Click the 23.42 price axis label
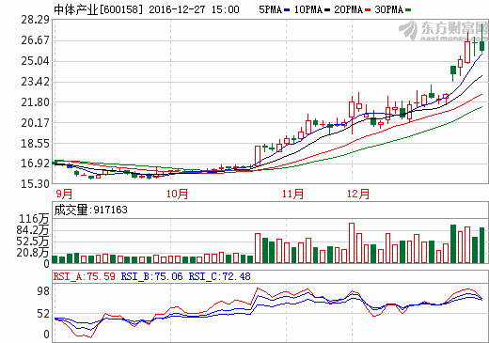 click(36, 82)
